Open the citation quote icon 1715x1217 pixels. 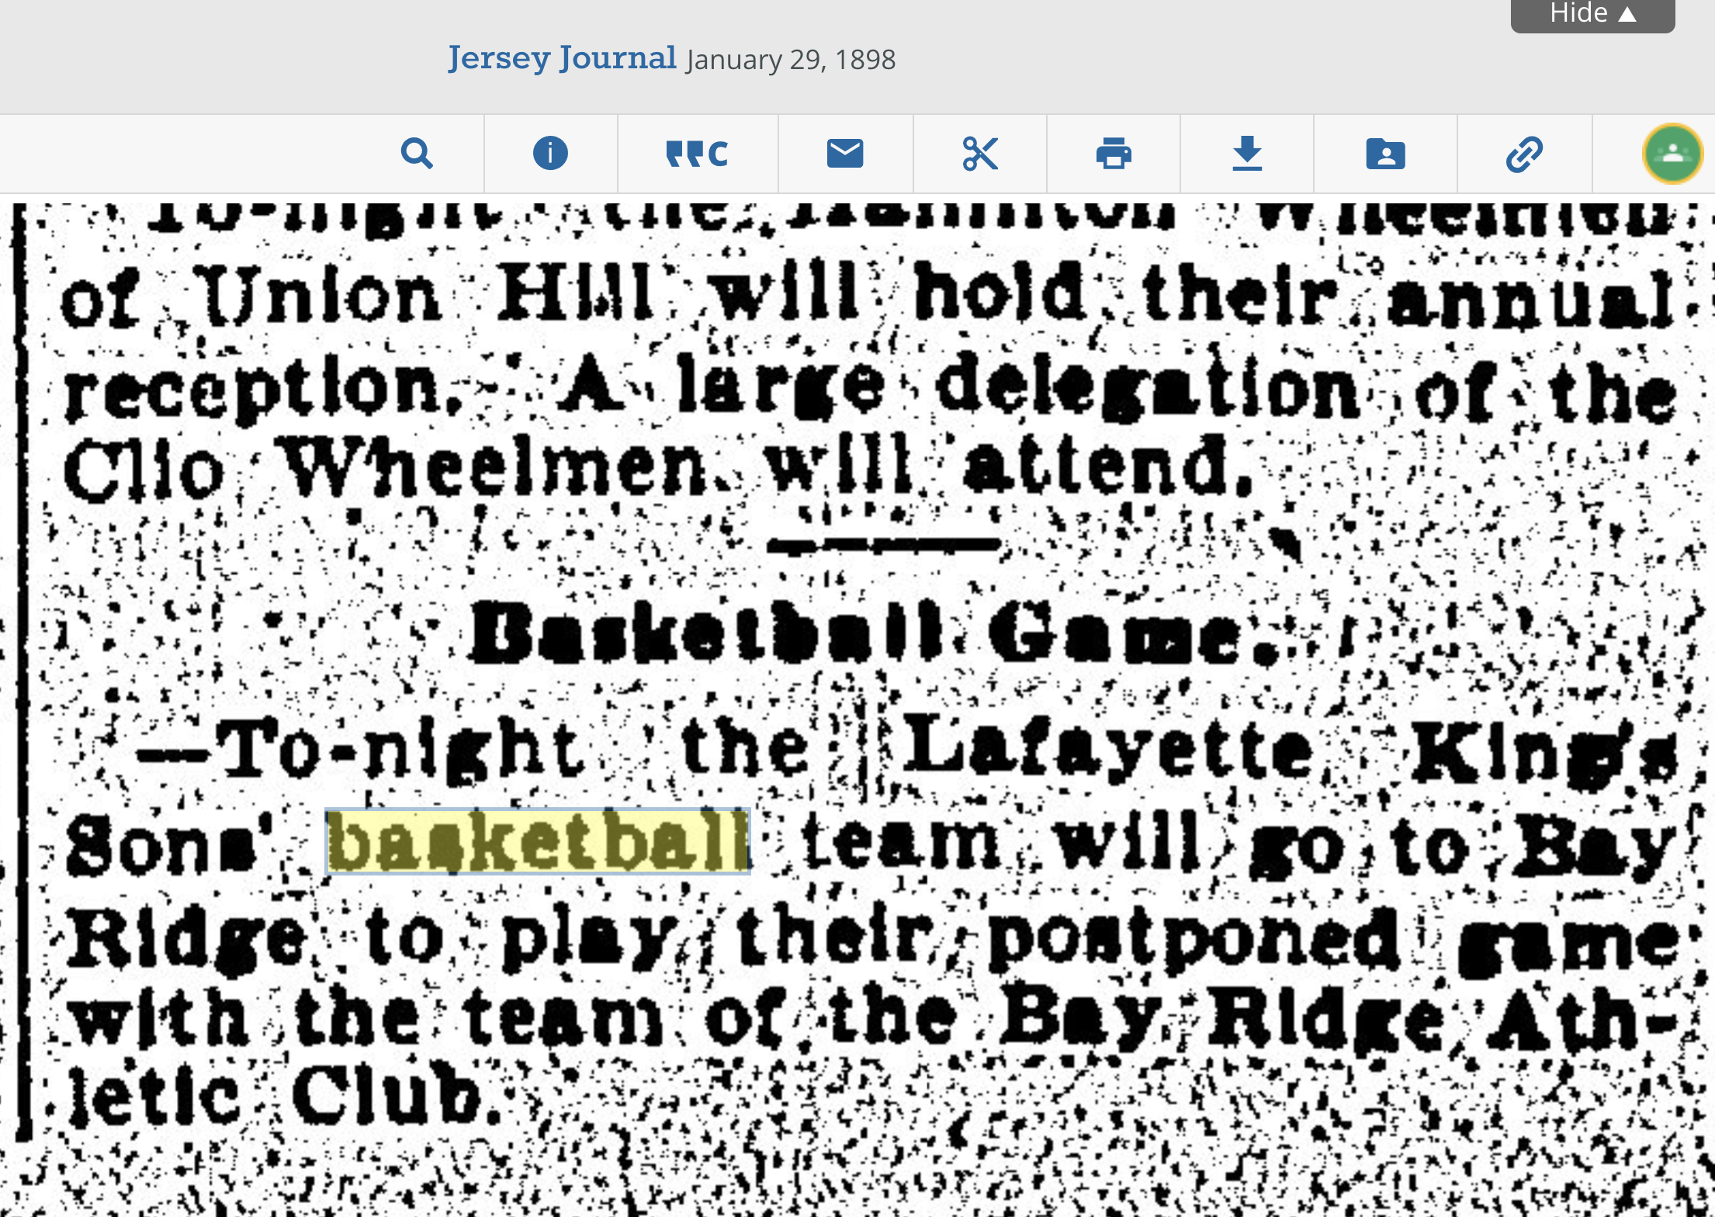pos(697,154)
